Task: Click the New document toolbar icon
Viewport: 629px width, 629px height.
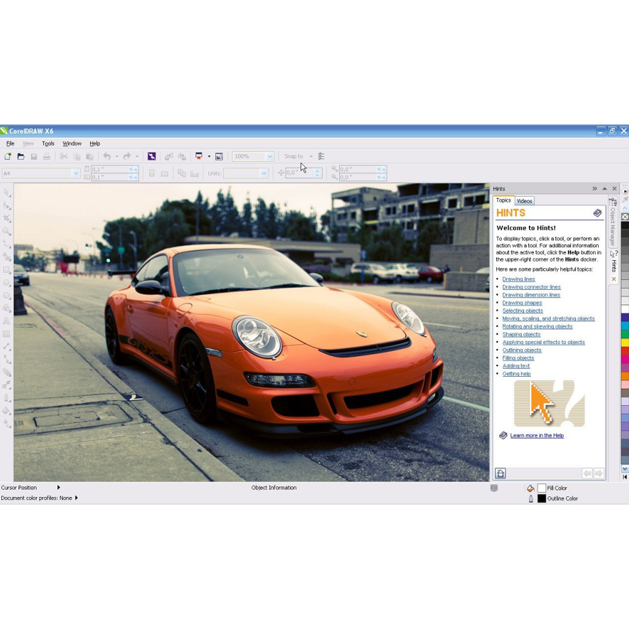Action: coord(8,156)
